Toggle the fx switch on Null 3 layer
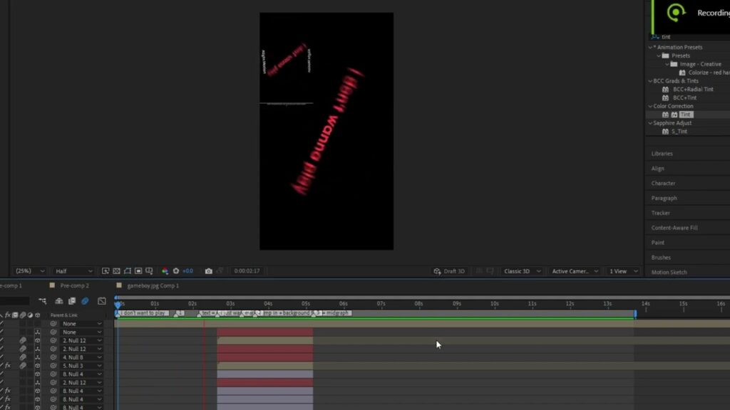The height and width of the screenshot is (410, 730). coord(8,366)
